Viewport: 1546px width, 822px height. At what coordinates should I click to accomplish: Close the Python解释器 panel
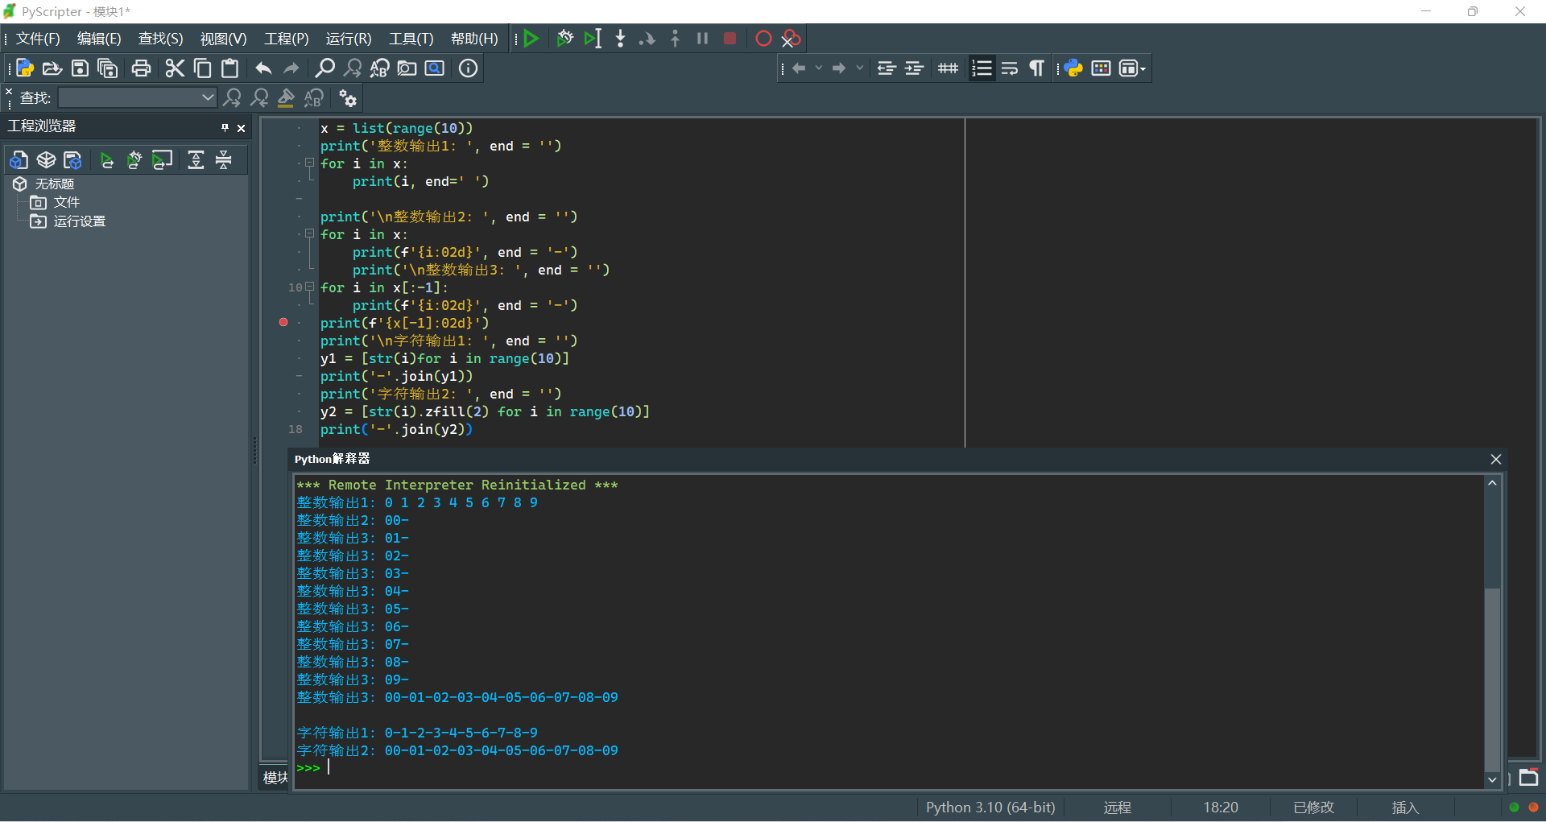(x=1495, y=459)
